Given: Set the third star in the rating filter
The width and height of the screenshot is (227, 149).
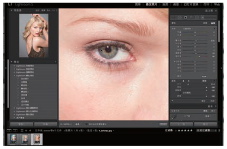Looking at the screenshot, I should tap(185, 130).
